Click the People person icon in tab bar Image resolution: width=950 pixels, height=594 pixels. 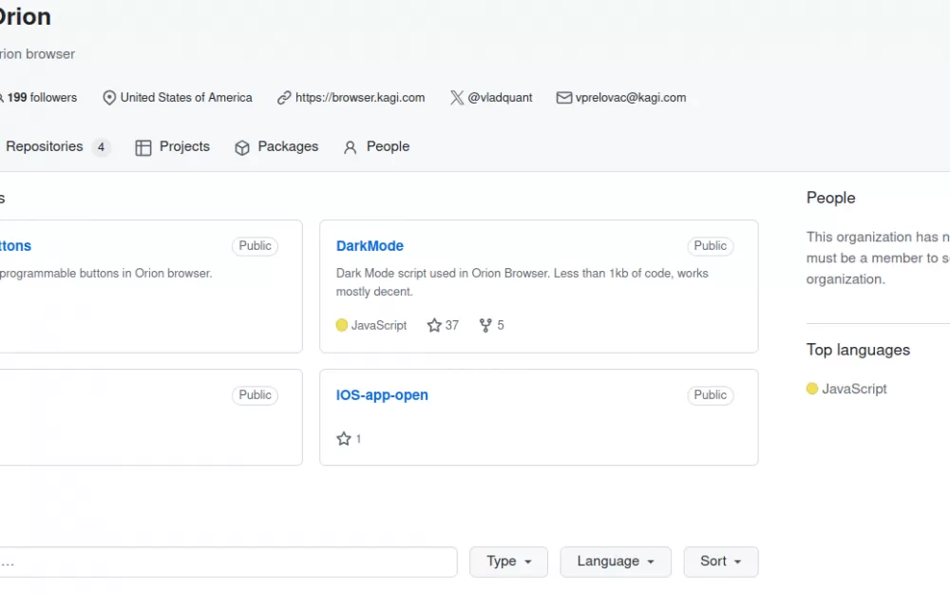click(x=351, y=147)
